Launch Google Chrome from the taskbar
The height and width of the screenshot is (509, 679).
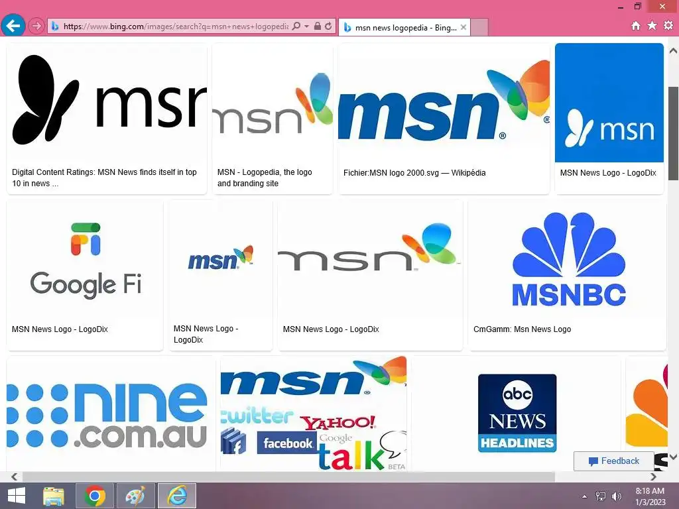coord(95,496)
